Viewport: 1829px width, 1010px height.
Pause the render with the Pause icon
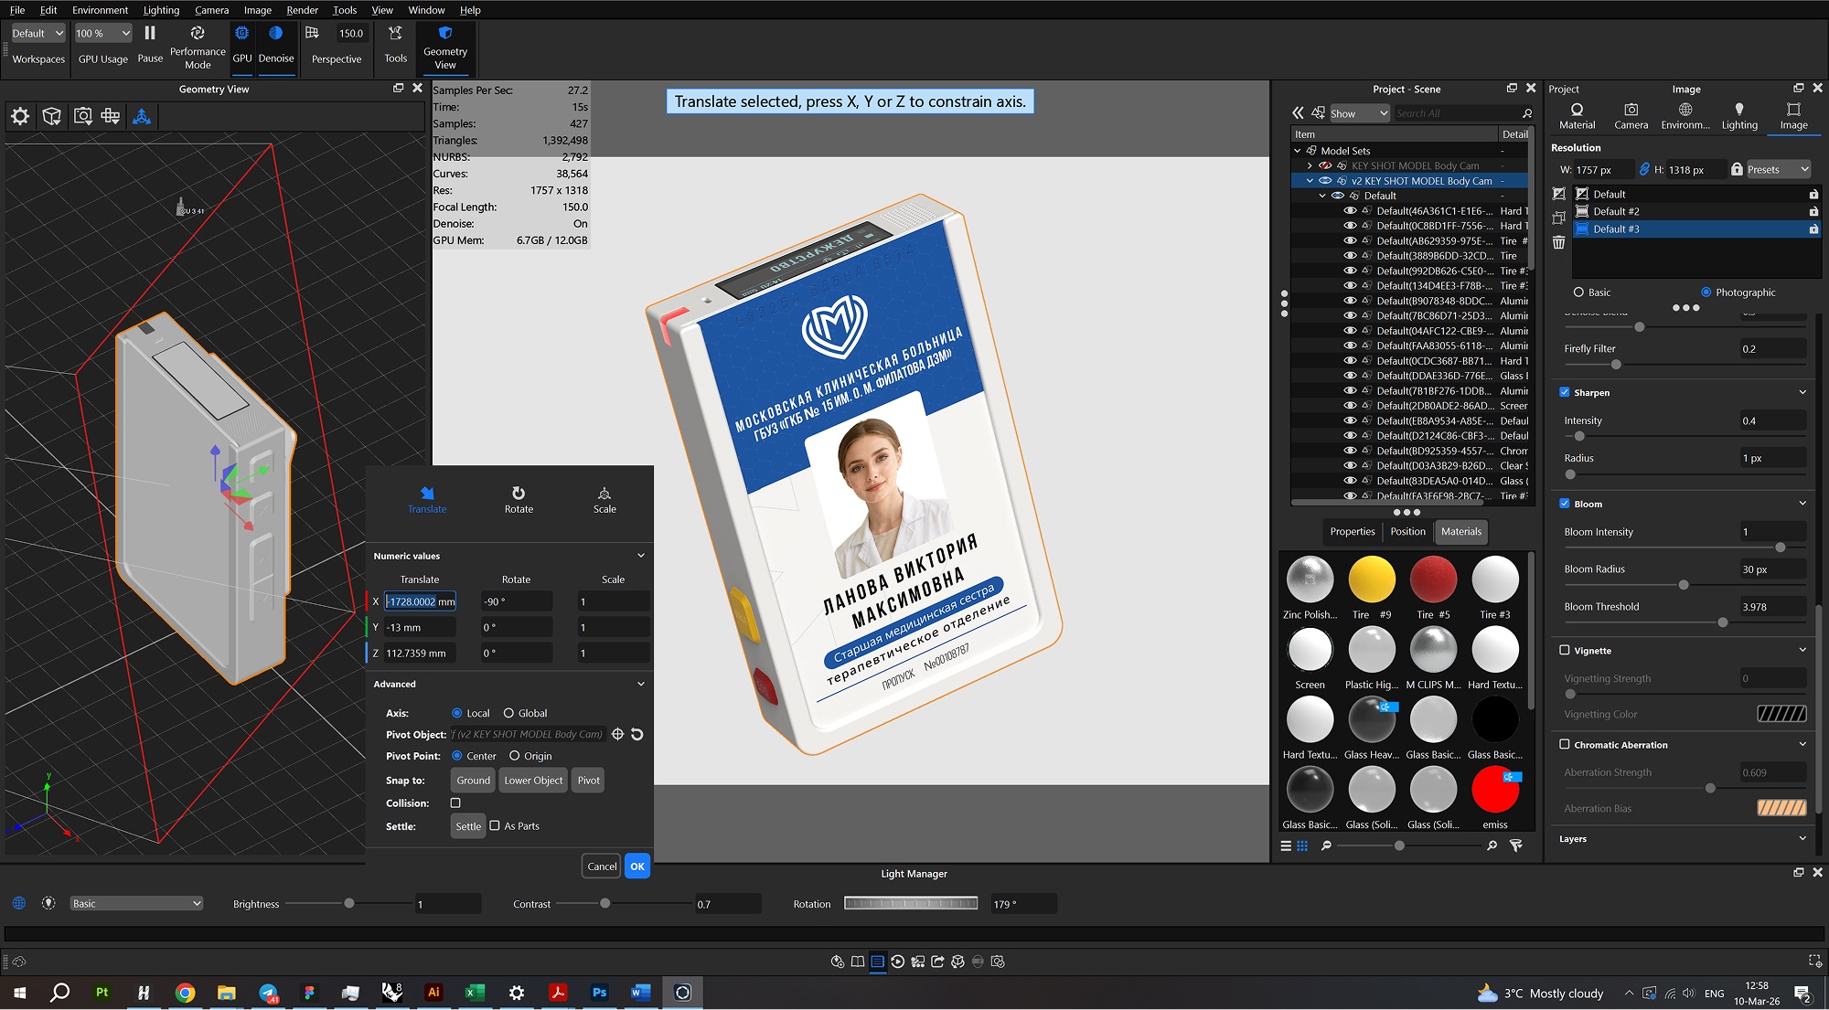point(149,33)
